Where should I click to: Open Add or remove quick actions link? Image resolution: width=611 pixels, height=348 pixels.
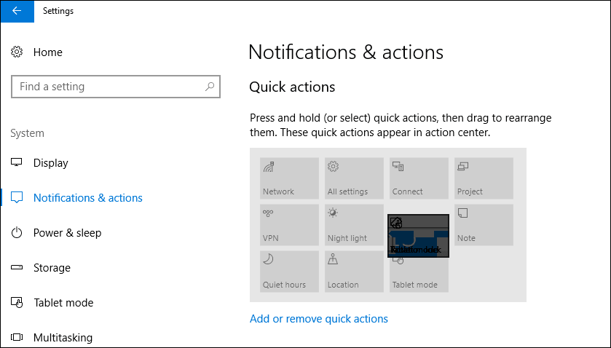319,319
